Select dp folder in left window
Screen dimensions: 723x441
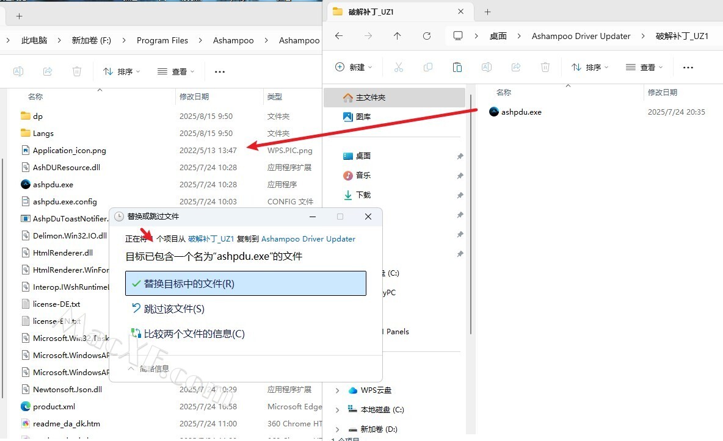click(32, 116)
